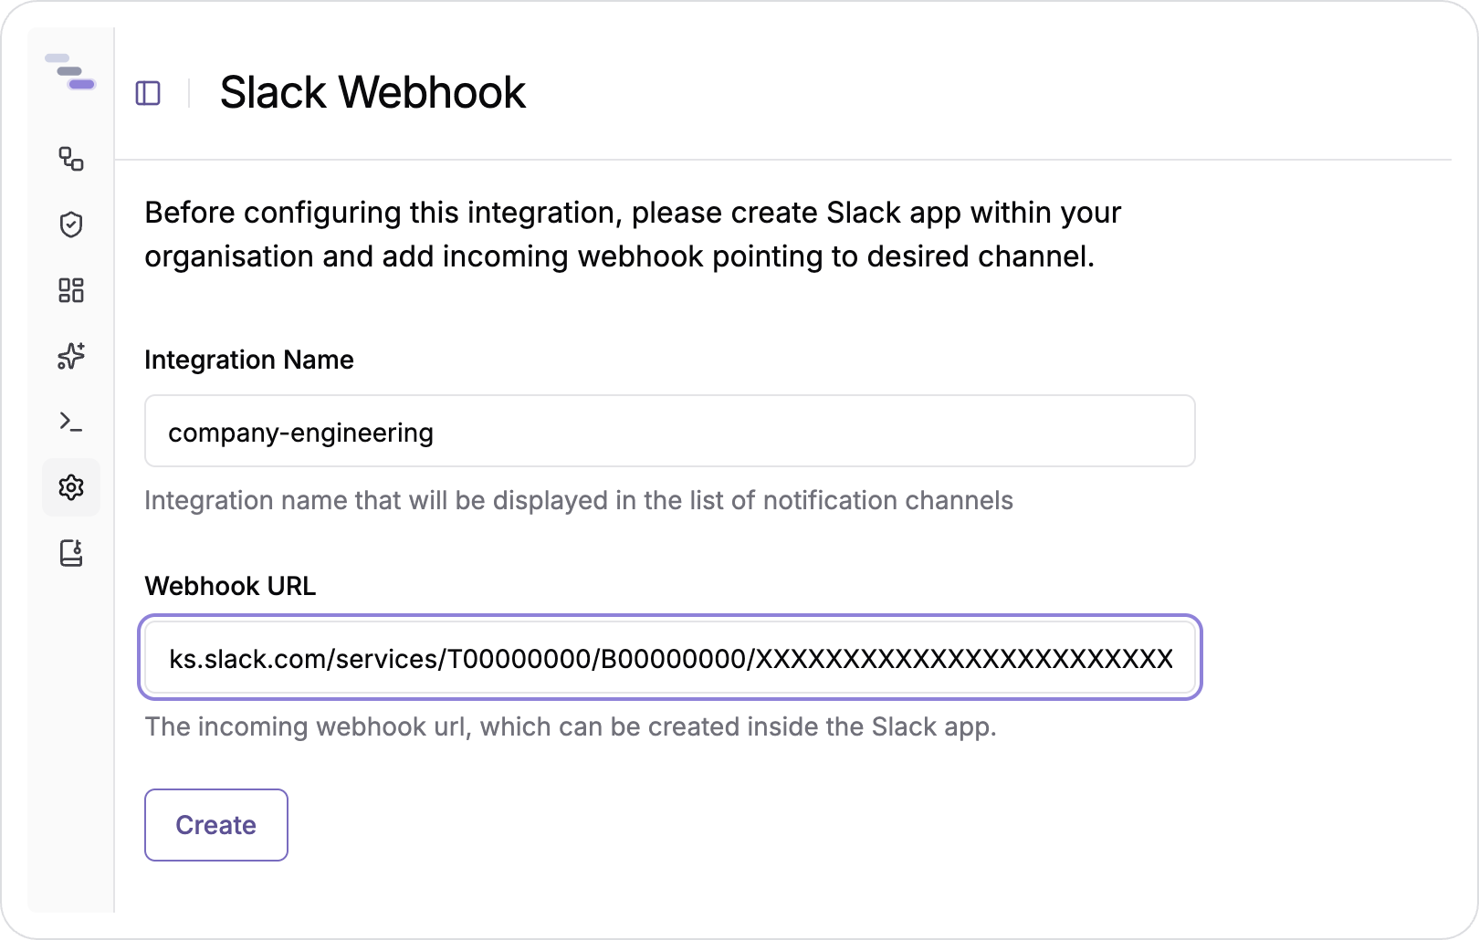Open the terminal prompt icon
Image resolution: width=1479 pixels, height=940 pixels.
pyautogui.click(x=71, y=422)
